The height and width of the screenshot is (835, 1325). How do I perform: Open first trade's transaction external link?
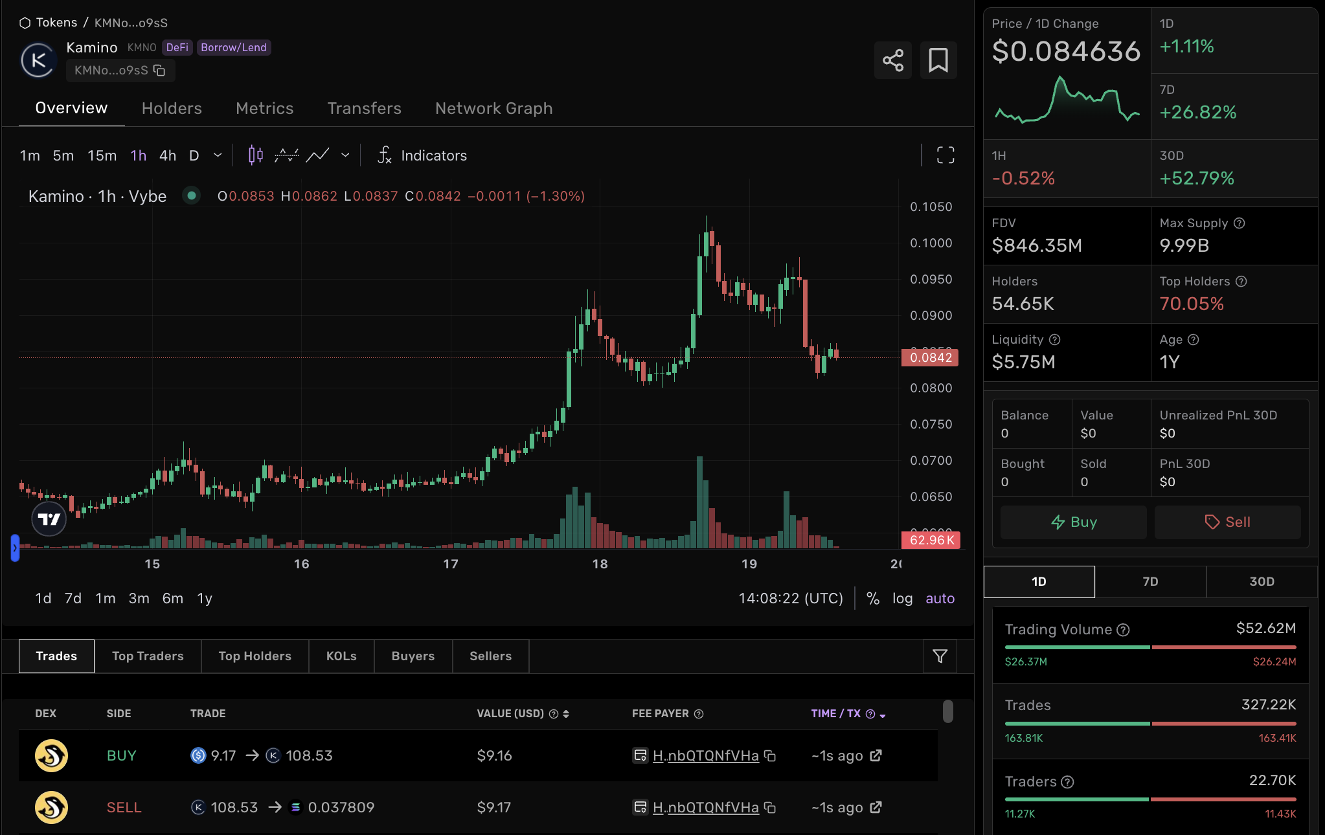click(x=876, y=755)
